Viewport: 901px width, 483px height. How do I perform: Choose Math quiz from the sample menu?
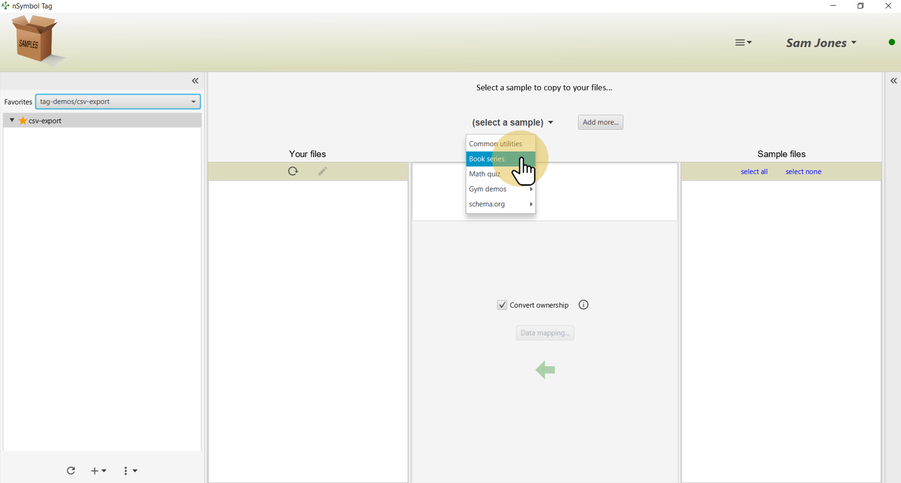click(x=500, y=174)
